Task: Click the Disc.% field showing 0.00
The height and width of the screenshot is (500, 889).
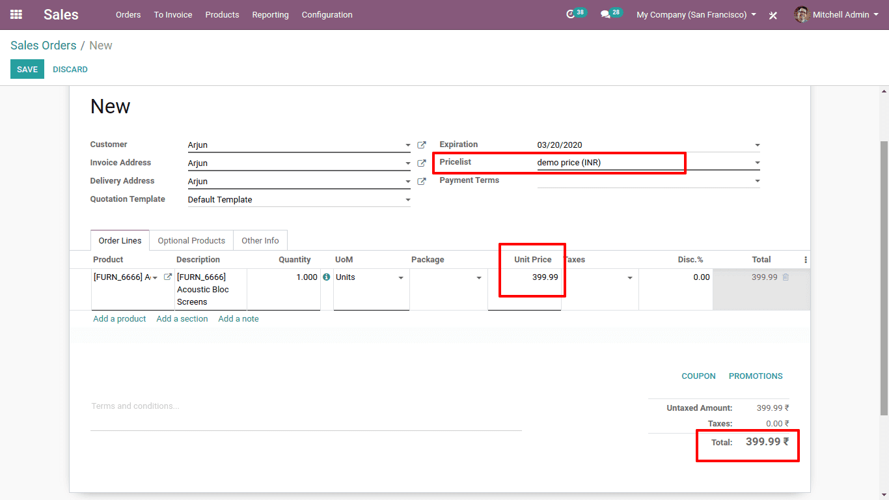Action: [x=676, y=290]
